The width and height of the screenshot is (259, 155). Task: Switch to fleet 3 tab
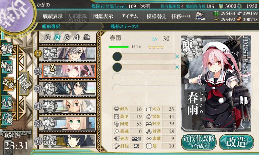pos(67,37)
